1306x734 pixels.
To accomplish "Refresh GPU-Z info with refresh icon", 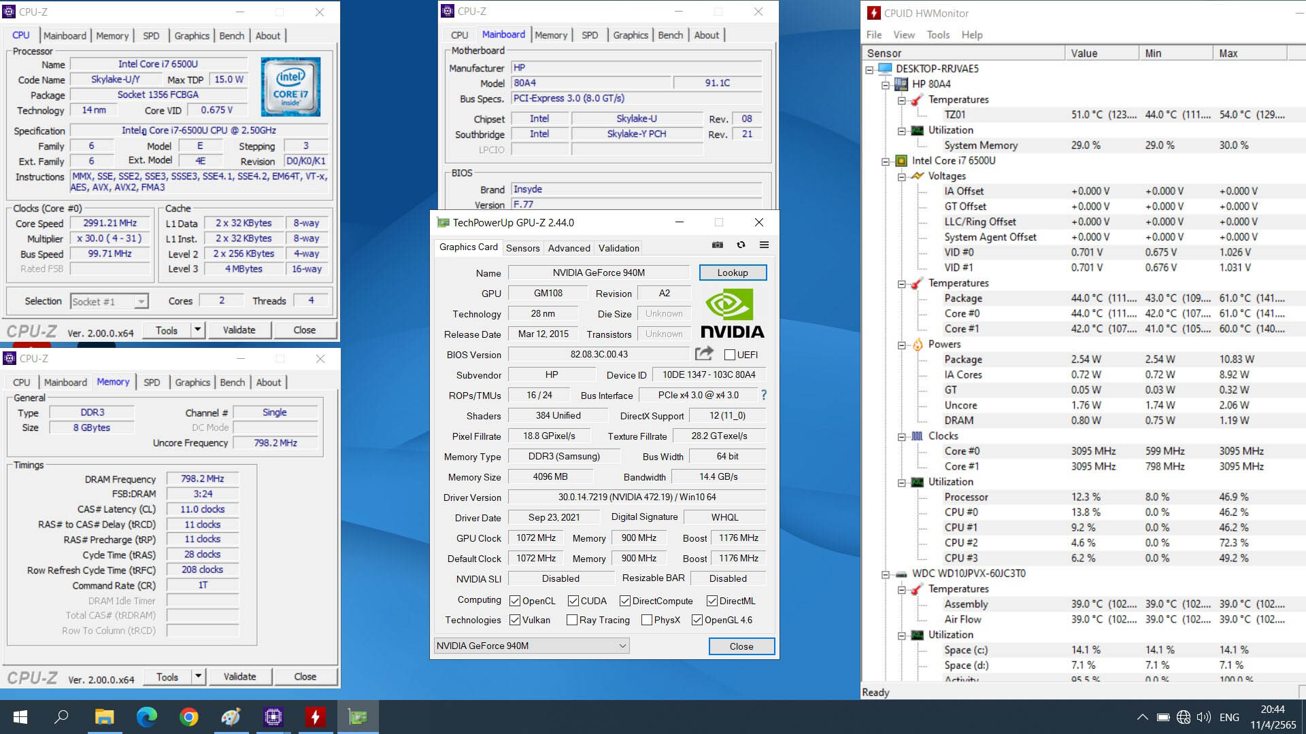I will click(741, 245).
